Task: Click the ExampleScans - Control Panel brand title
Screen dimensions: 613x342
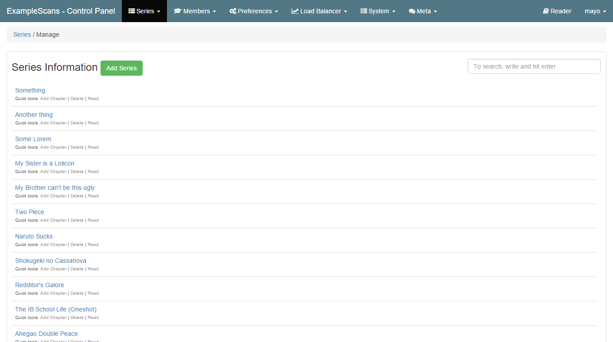Action: pos(61,11)
